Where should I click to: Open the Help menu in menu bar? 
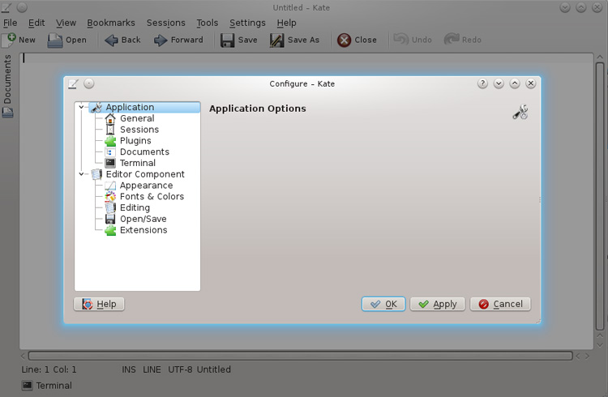[286, 23]
